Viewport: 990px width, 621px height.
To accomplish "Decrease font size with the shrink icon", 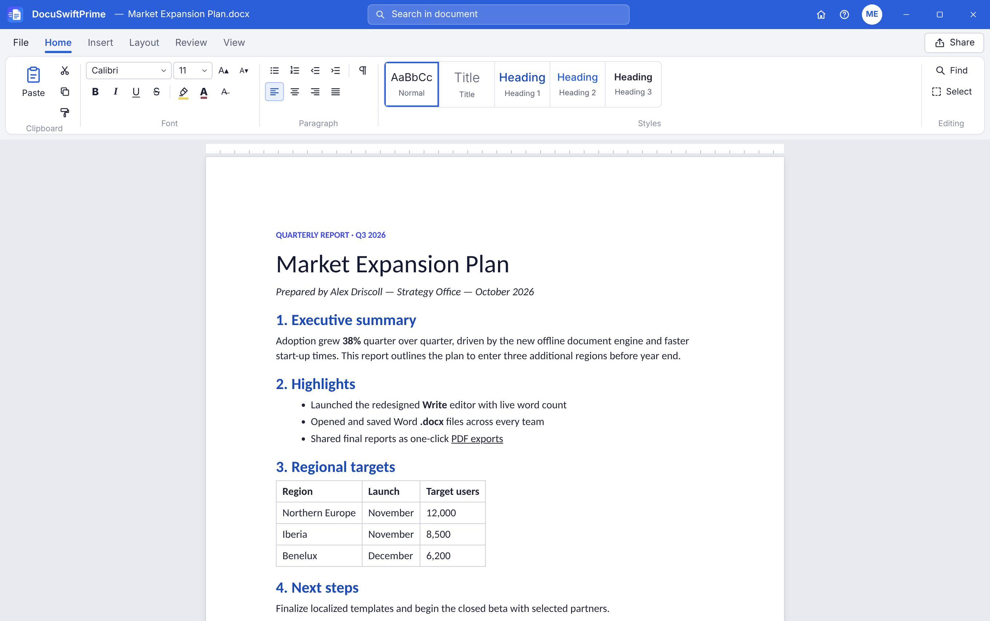I will (244, 71).
